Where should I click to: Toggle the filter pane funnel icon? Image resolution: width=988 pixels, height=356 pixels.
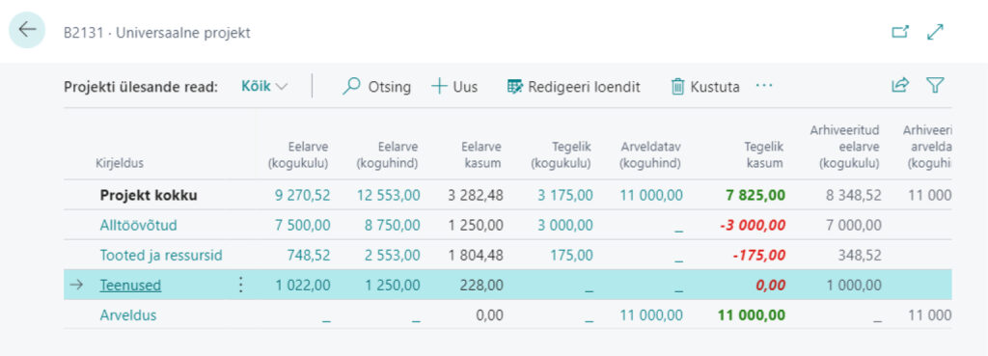click(936, 85)
